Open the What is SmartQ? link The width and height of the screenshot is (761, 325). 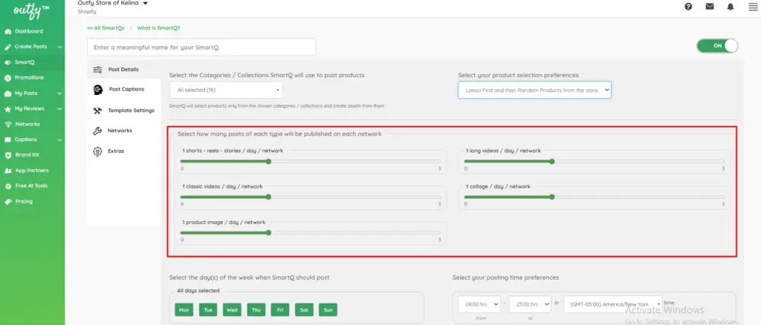point(158,27)
